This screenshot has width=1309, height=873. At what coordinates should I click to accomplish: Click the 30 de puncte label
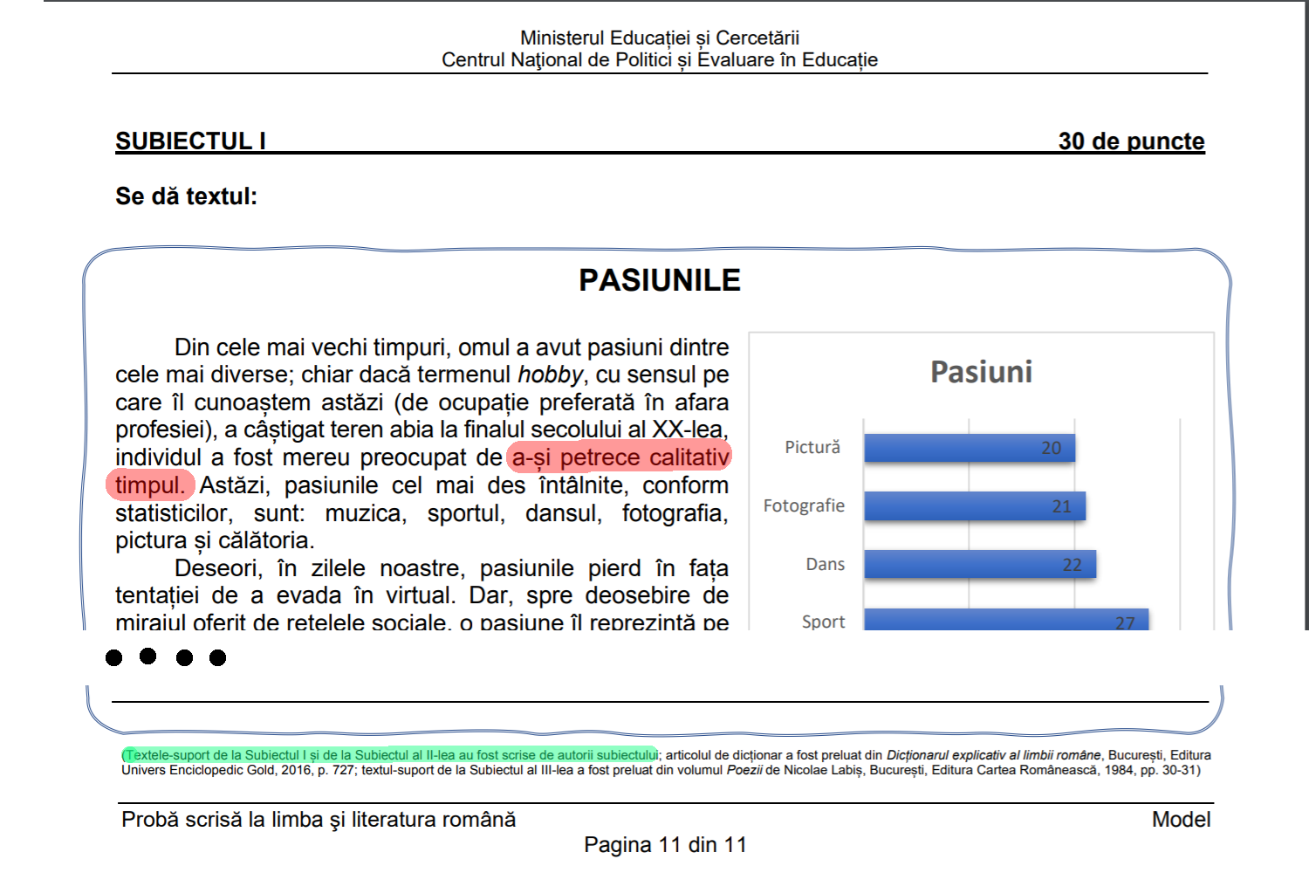pyautogui.click(x=1130, y=138)
